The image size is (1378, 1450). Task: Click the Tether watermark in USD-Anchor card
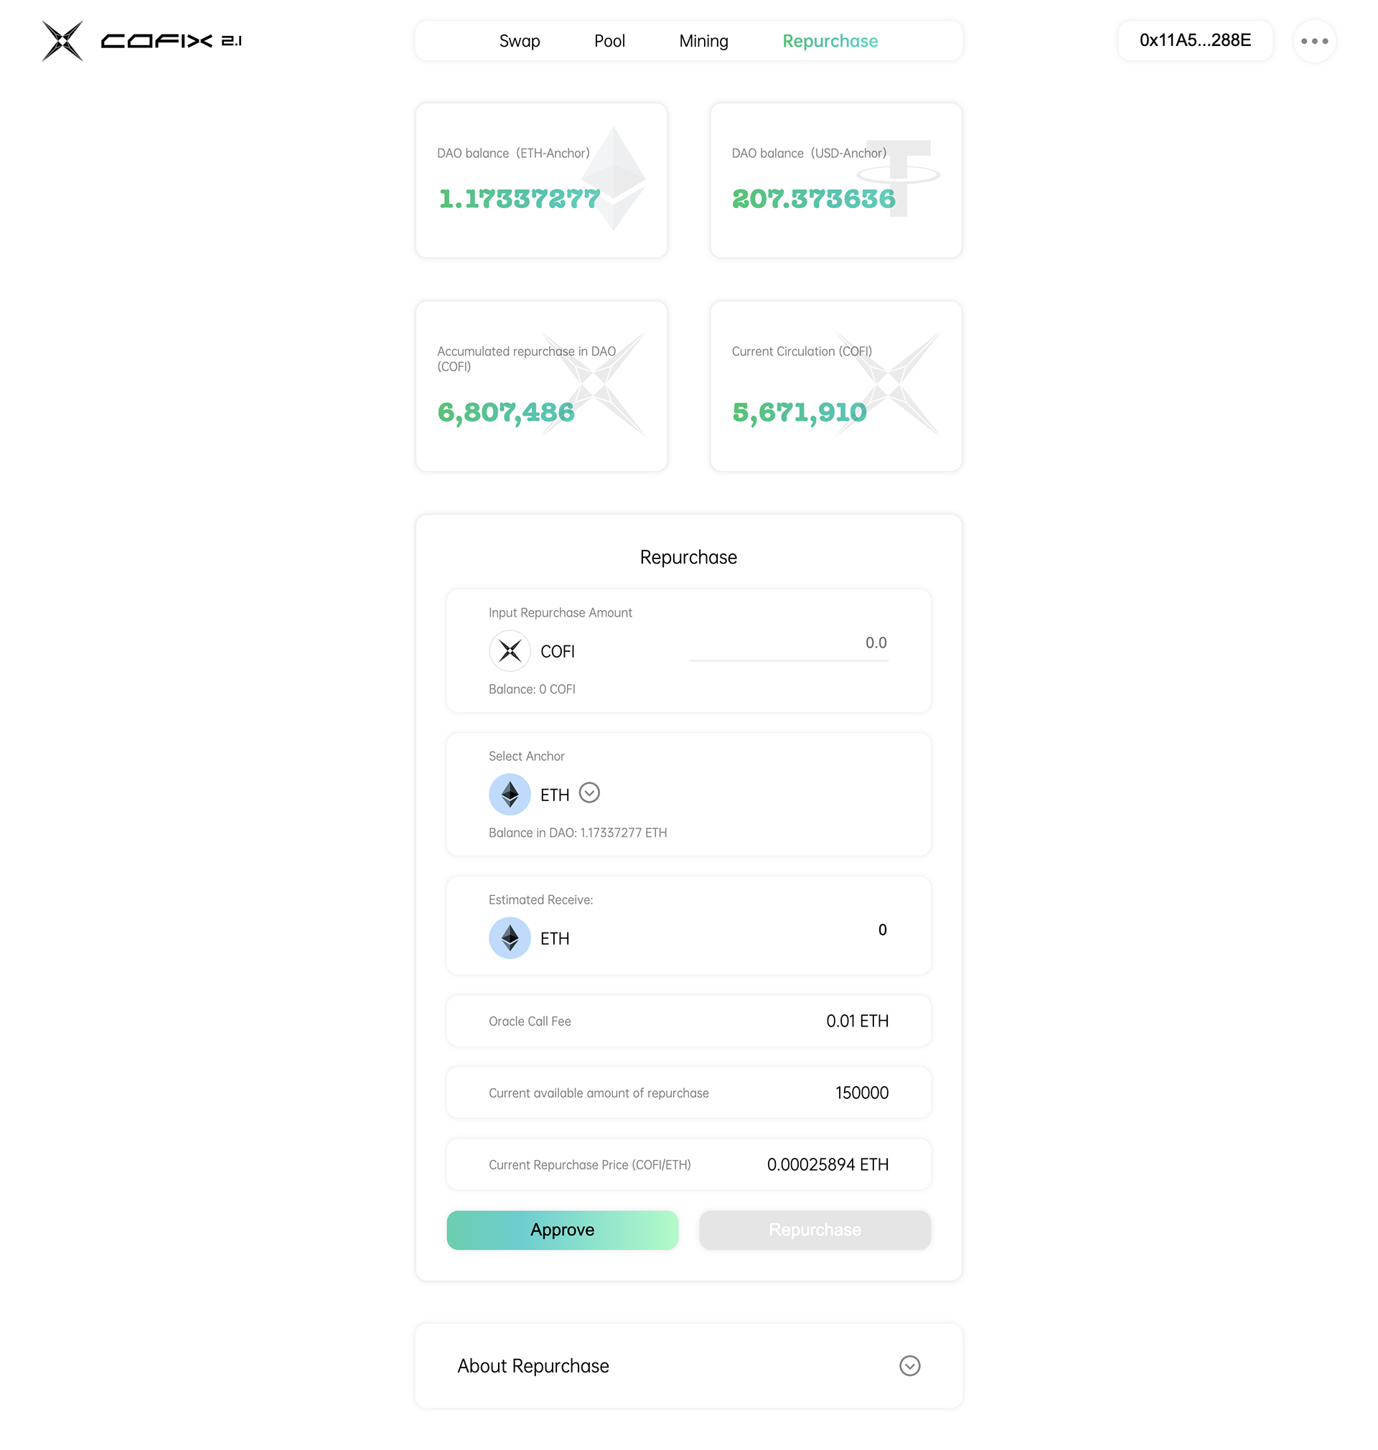click(x=899, y=177)
